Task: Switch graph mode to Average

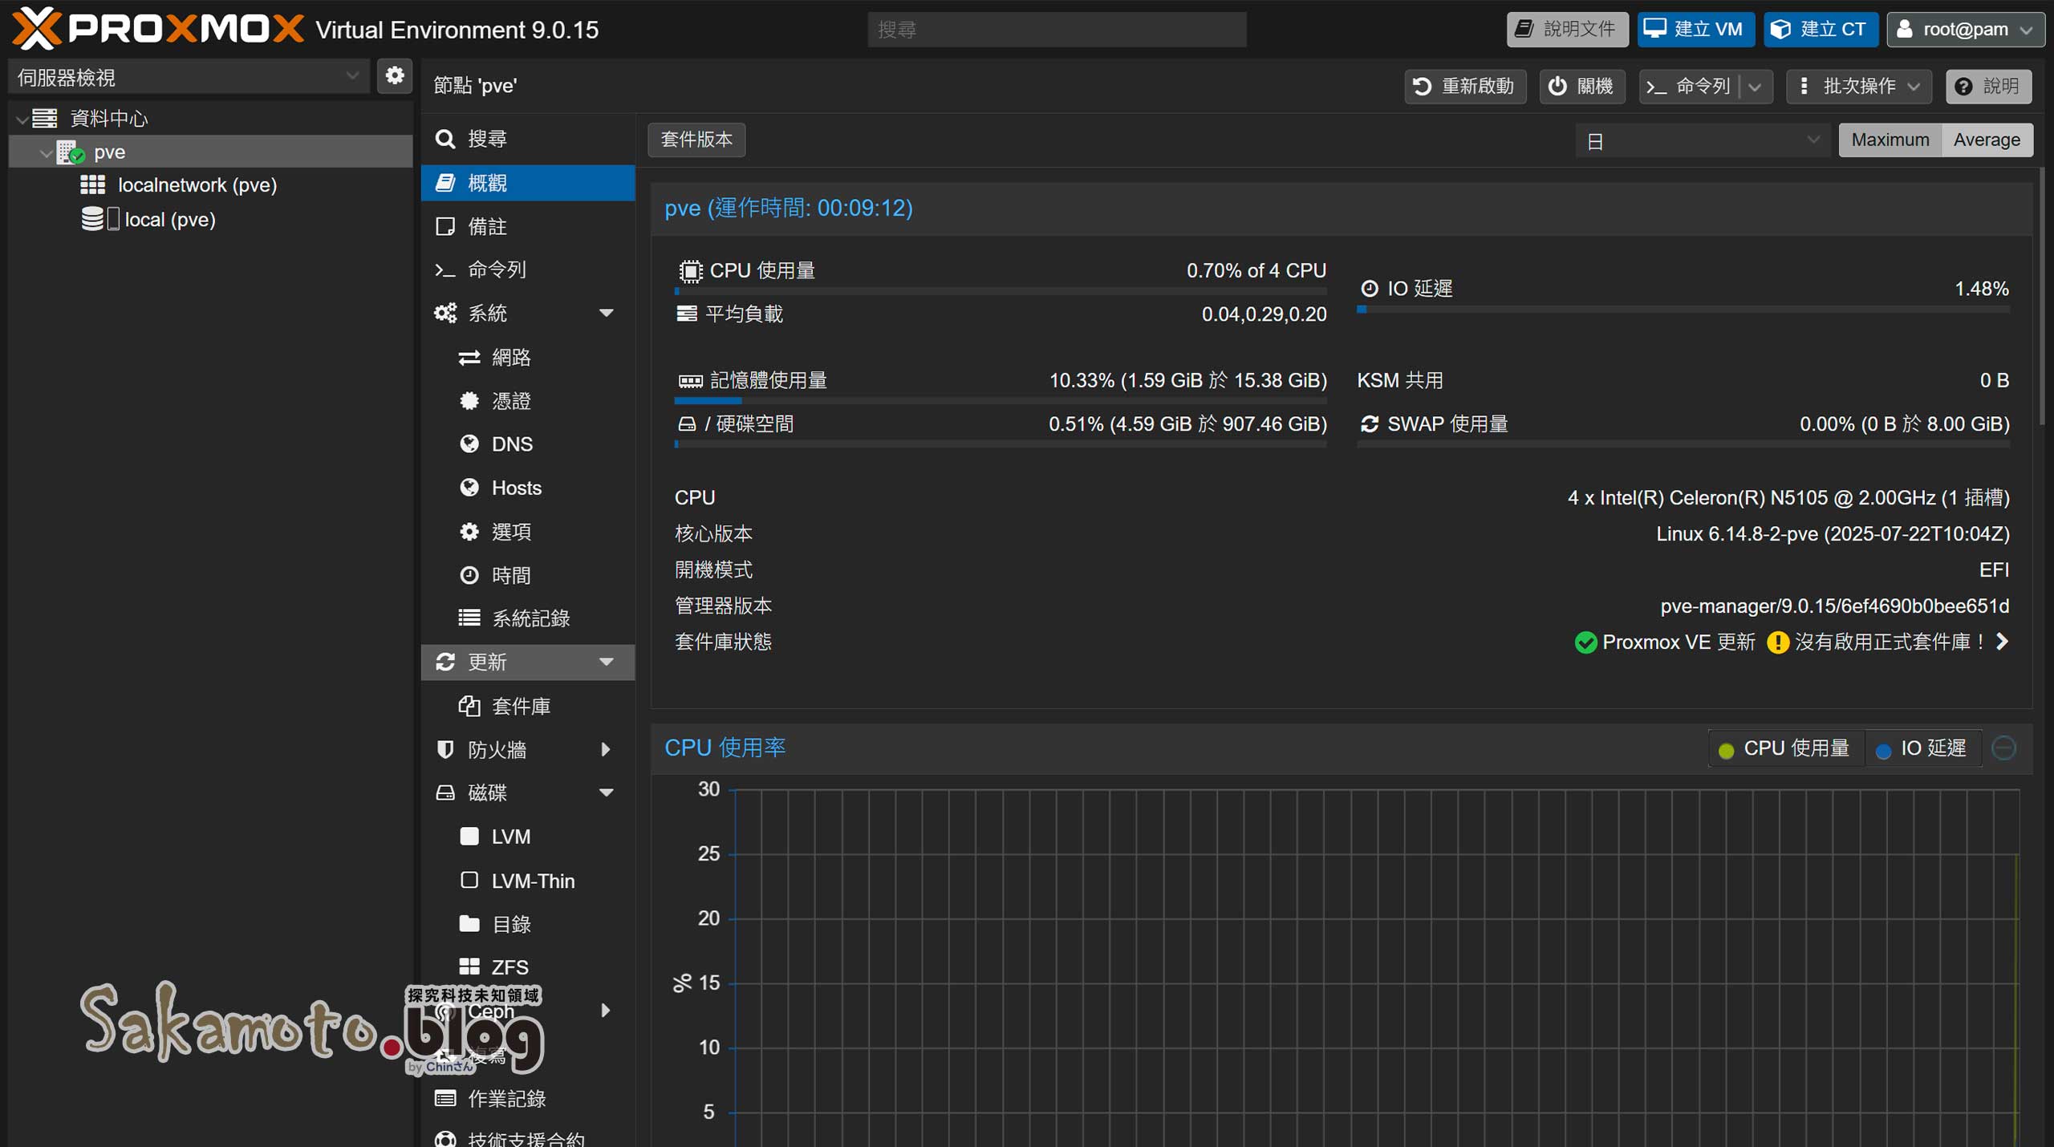Action: [x=1986, y=140]
